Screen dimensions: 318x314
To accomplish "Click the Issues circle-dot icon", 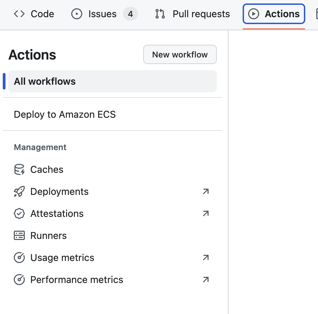I will 77,14.
